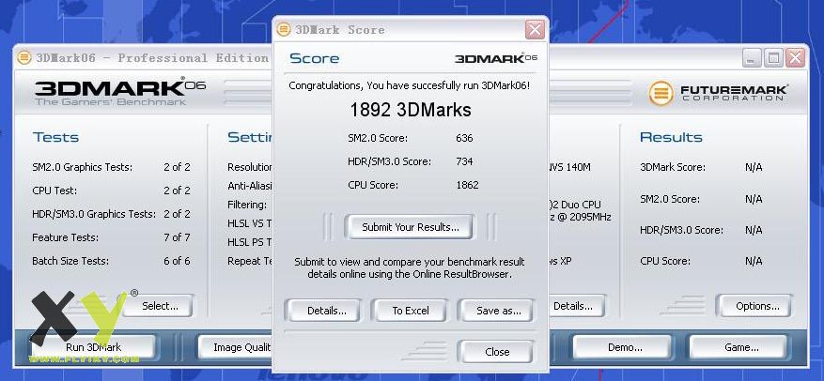
Task: Launch the Demo... button
Action: (x=624, y=347)
